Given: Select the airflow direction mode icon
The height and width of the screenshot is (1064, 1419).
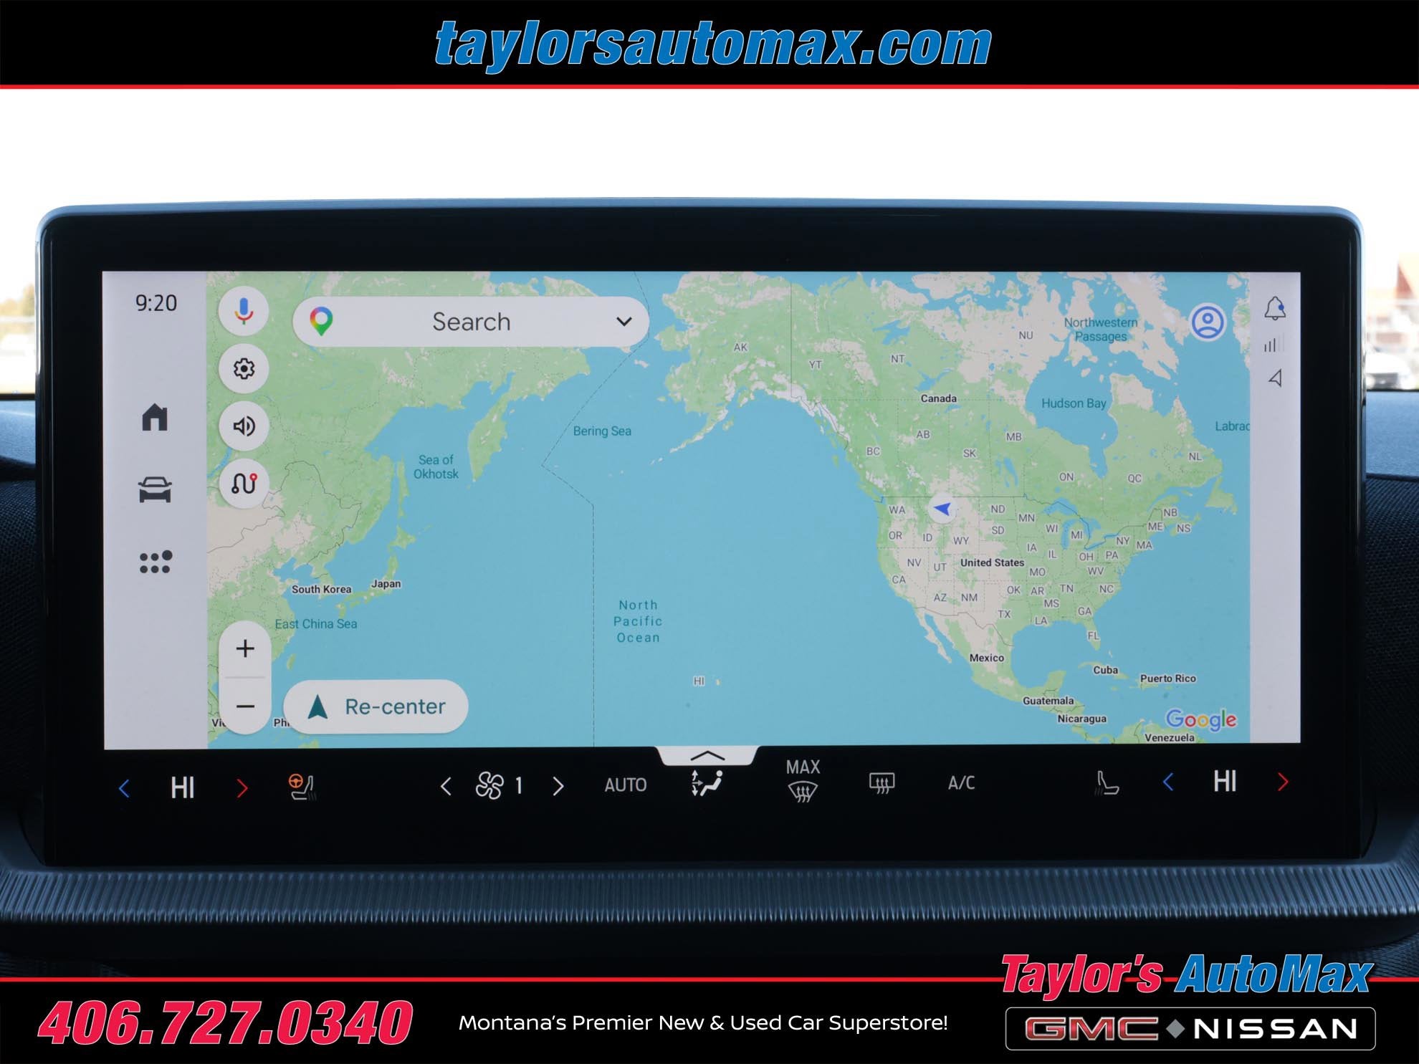Looking at the screenshot, I should point(707,784).
